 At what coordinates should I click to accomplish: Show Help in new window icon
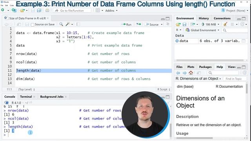tap(199, 73)
